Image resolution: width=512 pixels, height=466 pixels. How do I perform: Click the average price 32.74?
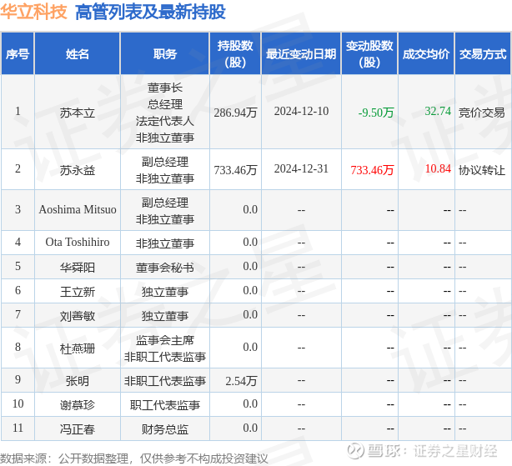[x=438, y=111]
